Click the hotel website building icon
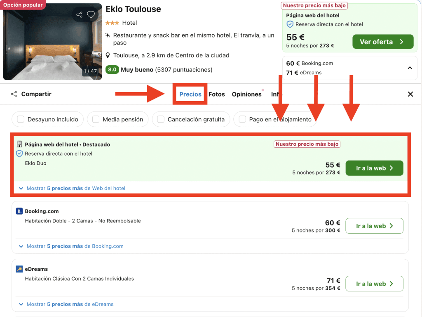422x317 pixels. click(x=19, y=144)
